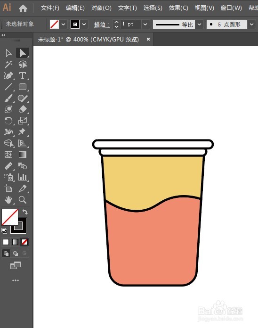
Task: Select the Puppet Warp pin tool
Action: coord(22,132)
